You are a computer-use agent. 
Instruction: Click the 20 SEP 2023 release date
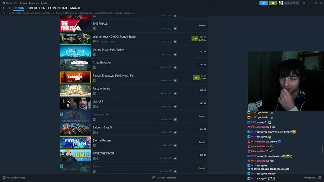(166, 94)
